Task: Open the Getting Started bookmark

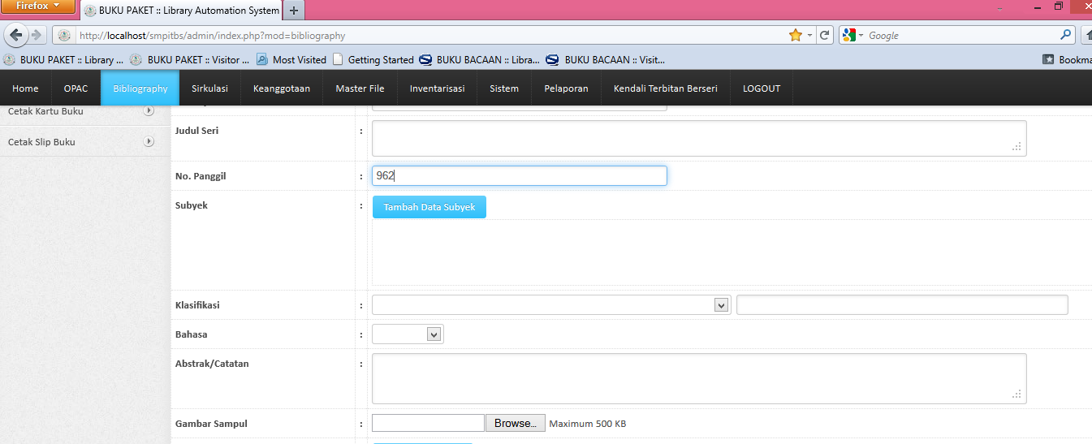Action: click(373, 59)
